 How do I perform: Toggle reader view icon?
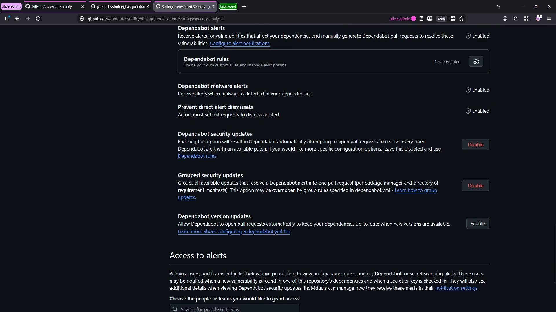[x=422, y=19]
